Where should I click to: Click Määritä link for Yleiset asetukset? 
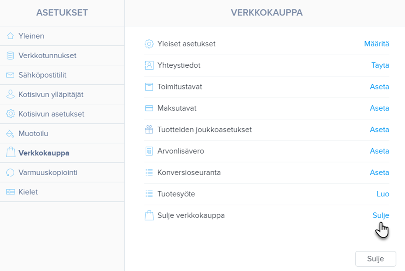(377, 44)
